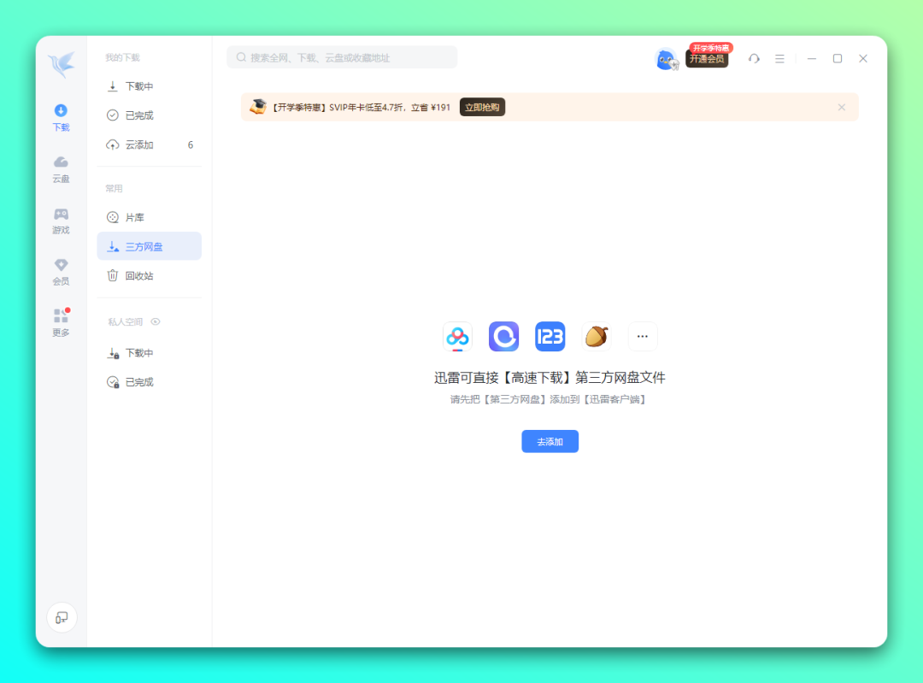
Task: Open the hamburger main menu
Action: (779, 58)
